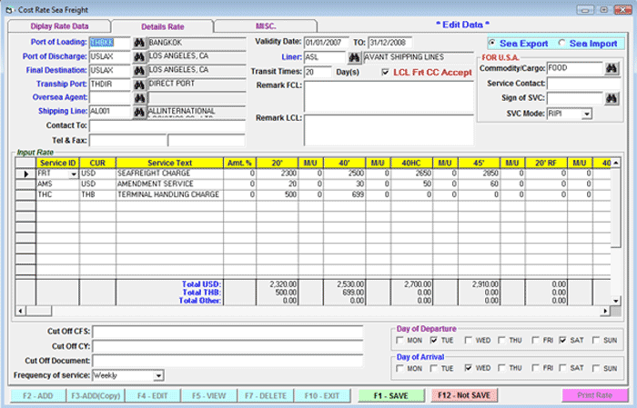The image size is (637, 408).
Task: Select the Sea Import radio option
Action: click(x=561, y=43)
